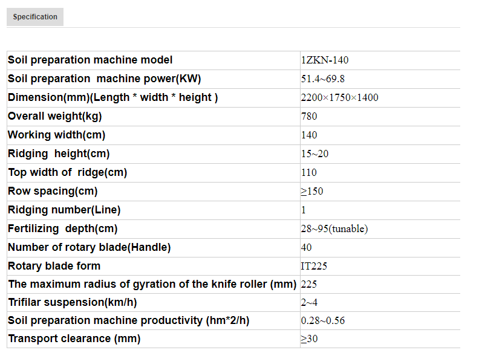
Task: Select the transport clearance value ≥30
Action: point(309,340)
